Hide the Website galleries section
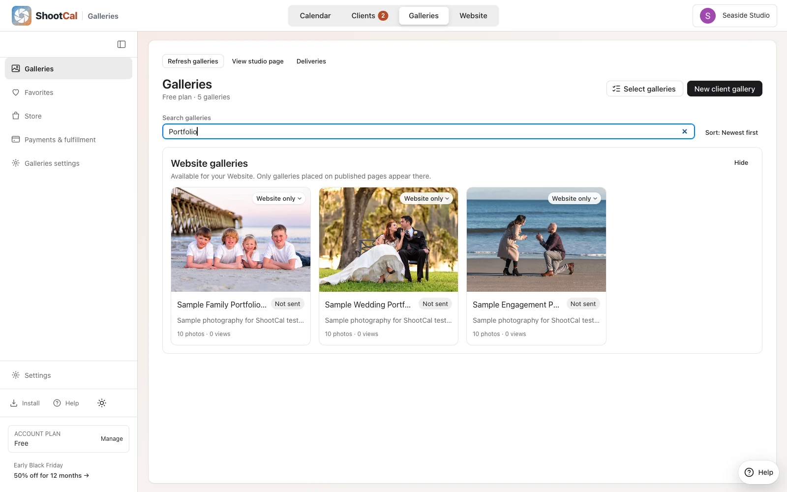This screenshot has width=787, height=492. click(x=741, y=162)
